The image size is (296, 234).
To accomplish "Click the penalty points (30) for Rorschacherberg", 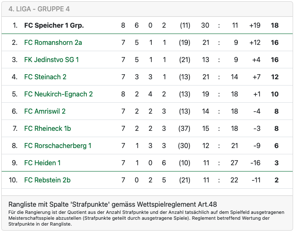I will click(184, 146).
